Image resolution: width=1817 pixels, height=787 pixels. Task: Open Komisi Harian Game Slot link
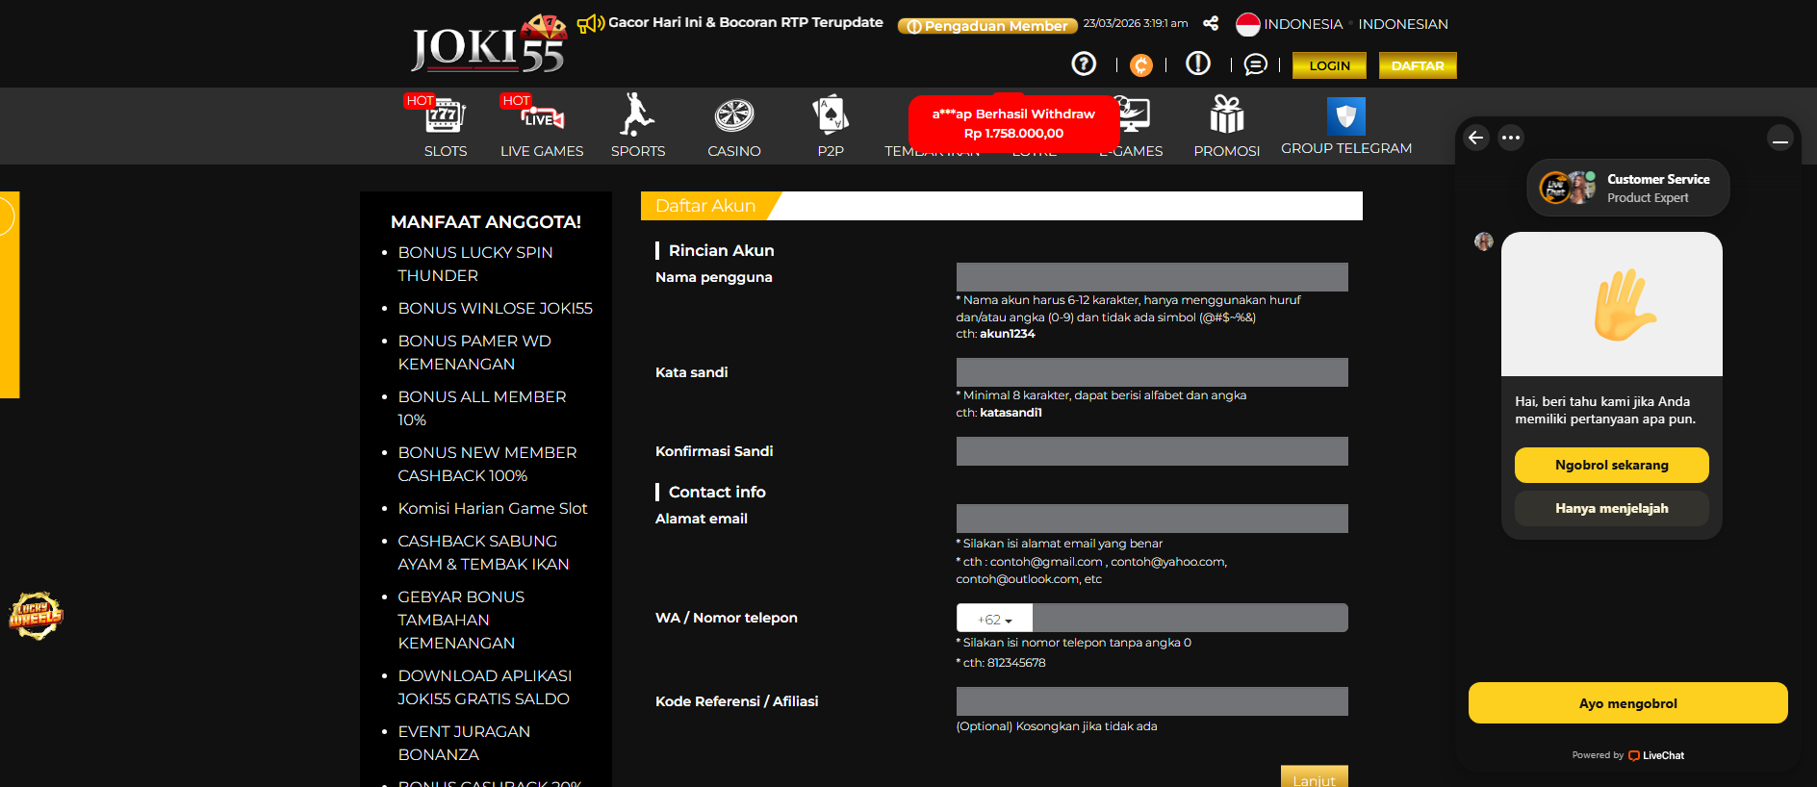tap(493, 508)
